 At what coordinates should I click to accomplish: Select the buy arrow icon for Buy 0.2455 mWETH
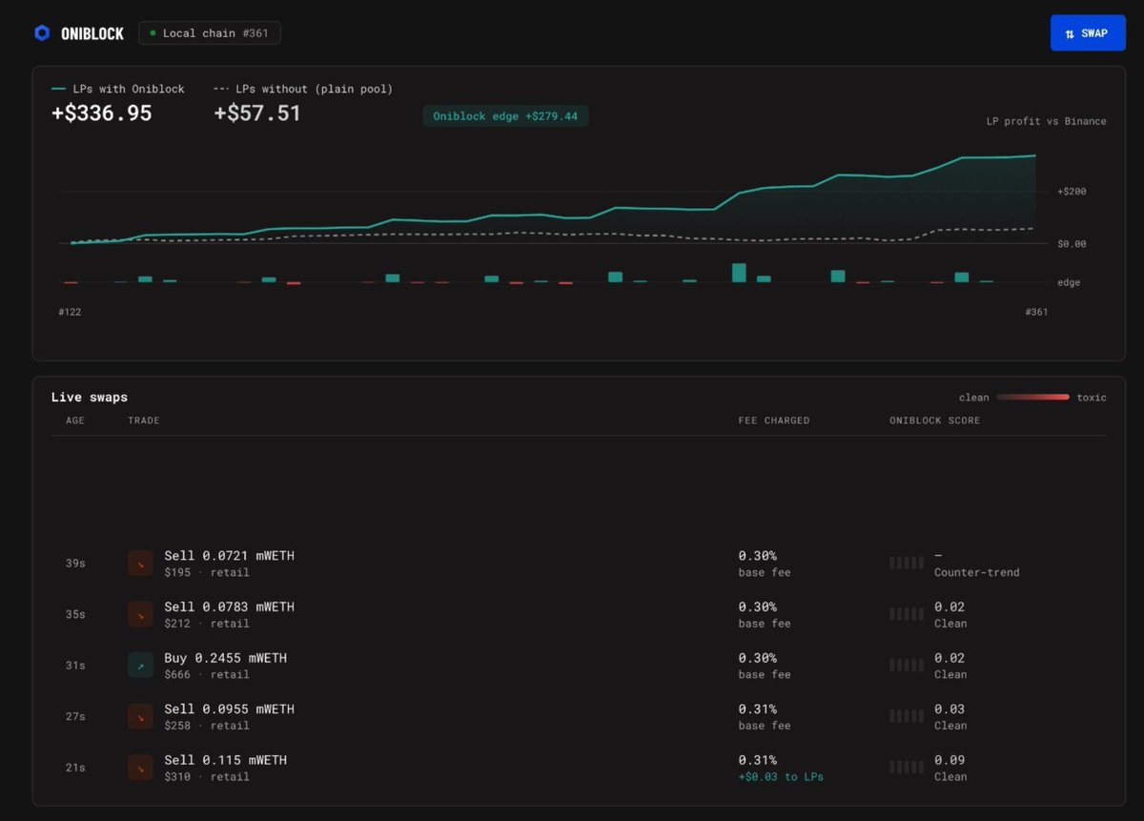(x=140, y=666)
